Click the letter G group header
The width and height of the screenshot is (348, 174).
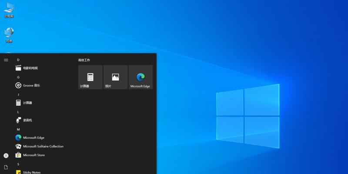click(18, 77)
